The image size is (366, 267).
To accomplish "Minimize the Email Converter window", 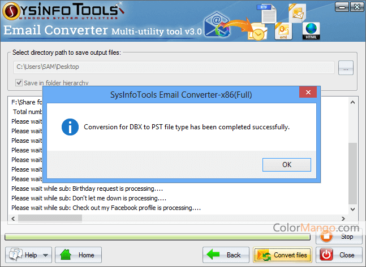I will [342, 7].
